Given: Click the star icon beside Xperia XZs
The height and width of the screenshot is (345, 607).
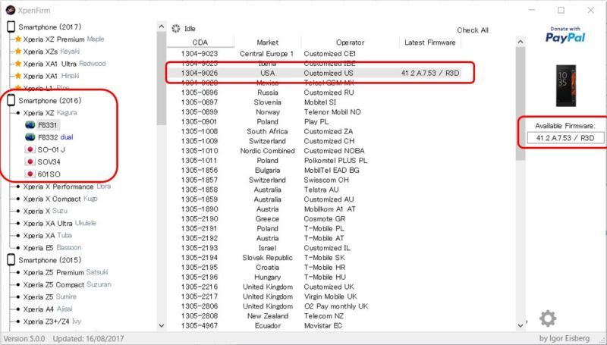Looking at the screenshot, I should tap(17, 52).
